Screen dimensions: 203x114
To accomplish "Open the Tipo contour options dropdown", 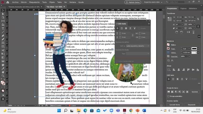I will (x=138, y=54).
